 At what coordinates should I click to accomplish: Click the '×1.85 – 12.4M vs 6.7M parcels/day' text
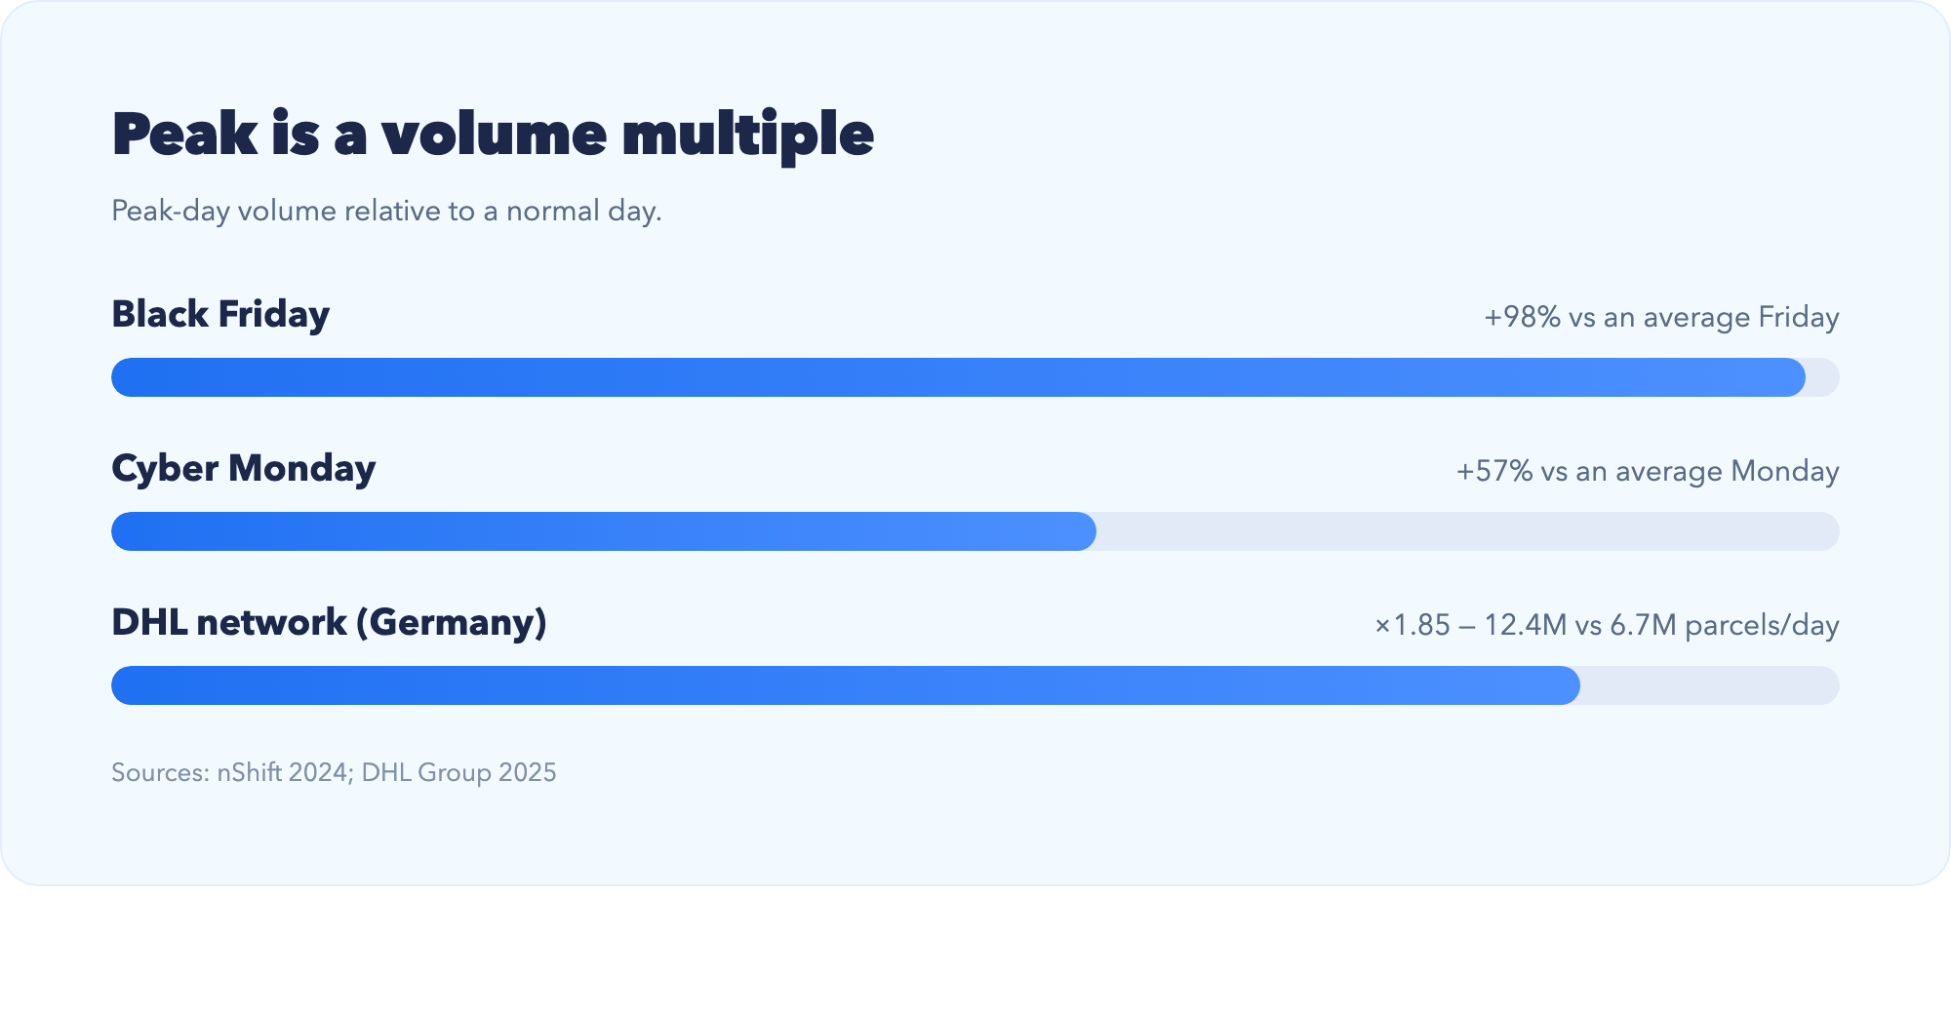pyautogui.click(x=1607, y=625)
